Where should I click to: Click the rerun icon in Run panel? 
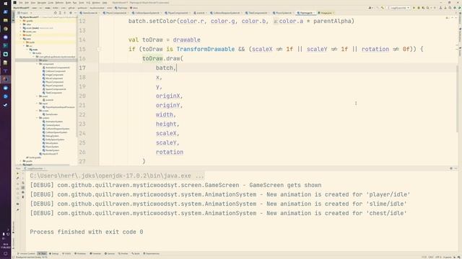click(17, 173)
